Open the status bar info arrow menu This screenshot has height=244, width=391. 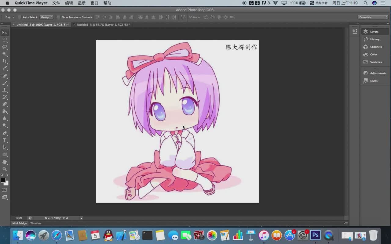pos(81,218)
